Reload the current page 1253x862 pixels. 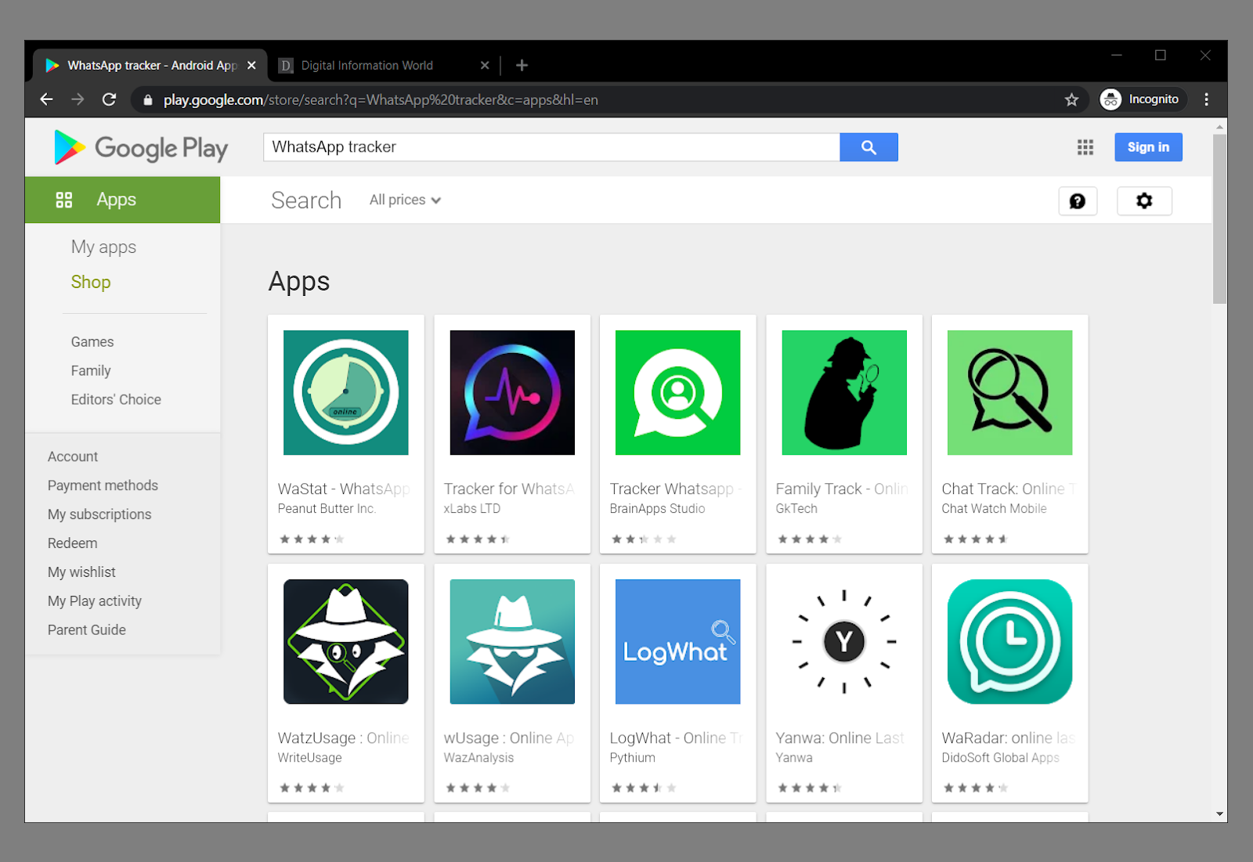click(110, 99)
